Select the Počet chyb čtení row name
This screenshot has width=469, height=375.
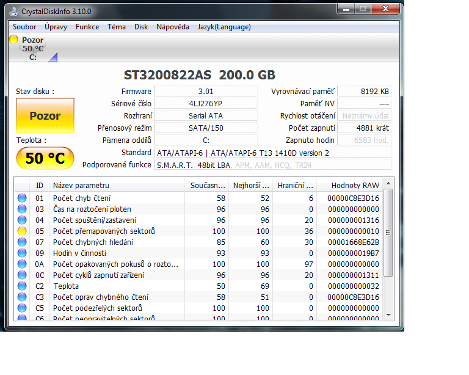[82, 198]
